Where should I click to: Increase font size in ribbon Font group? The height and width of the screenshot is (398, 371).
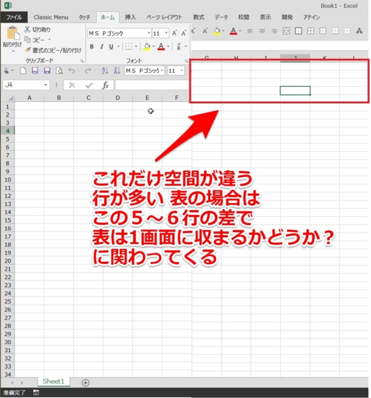174,33
